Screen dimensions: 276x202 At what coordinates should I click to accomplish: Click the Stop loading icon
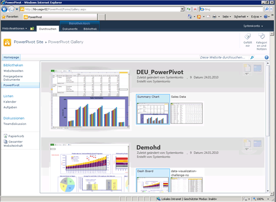(x=195, y=9)
